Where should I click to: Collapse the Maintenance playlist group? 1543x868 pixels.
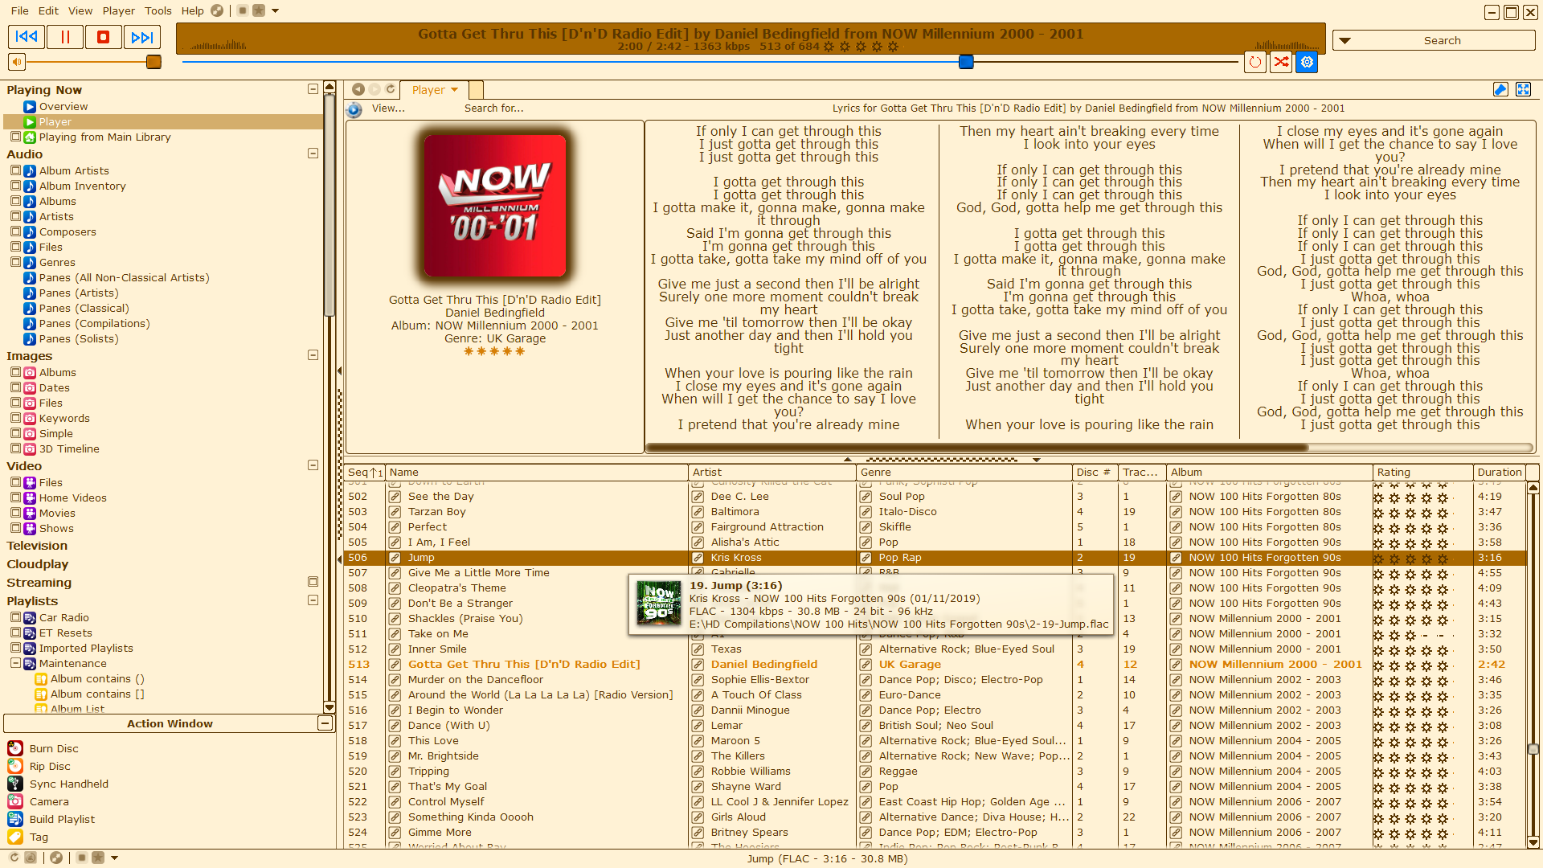(15, 663)
